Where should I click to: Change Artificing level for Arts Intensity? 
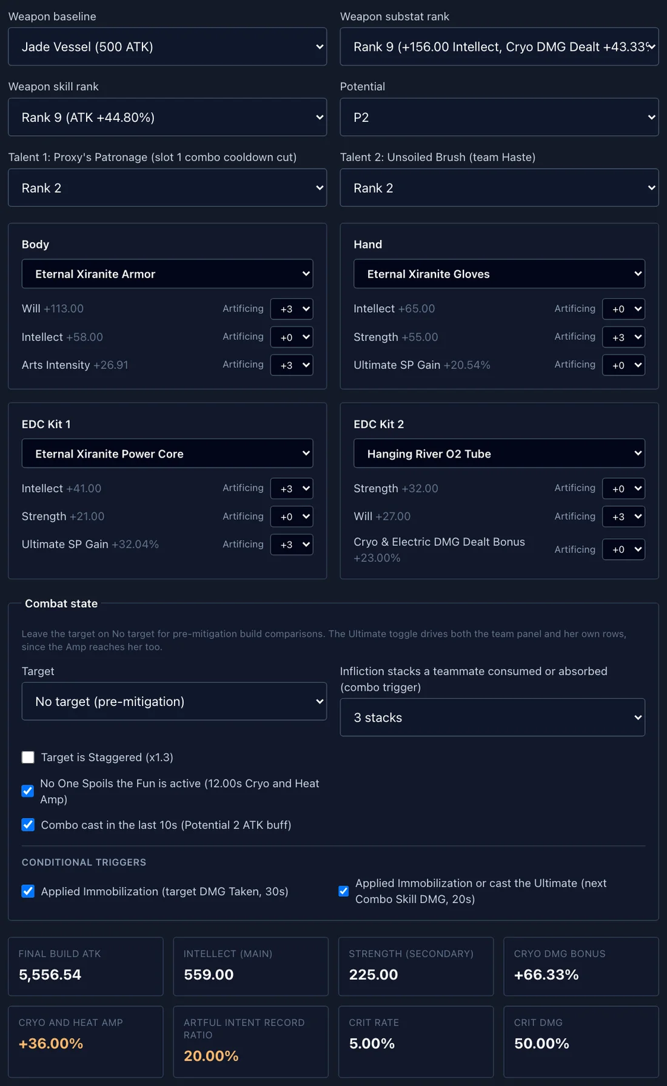point(292,365)
